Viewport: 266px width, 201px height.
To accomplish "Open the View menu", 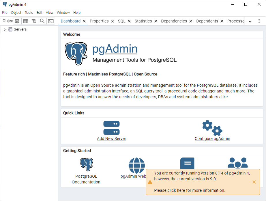I will tap(50, 13).
